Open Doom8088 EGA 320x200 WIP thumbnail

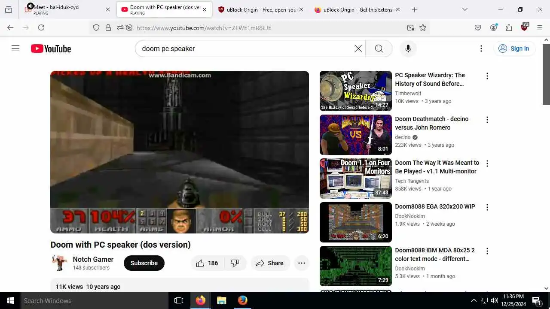[356, 222]
